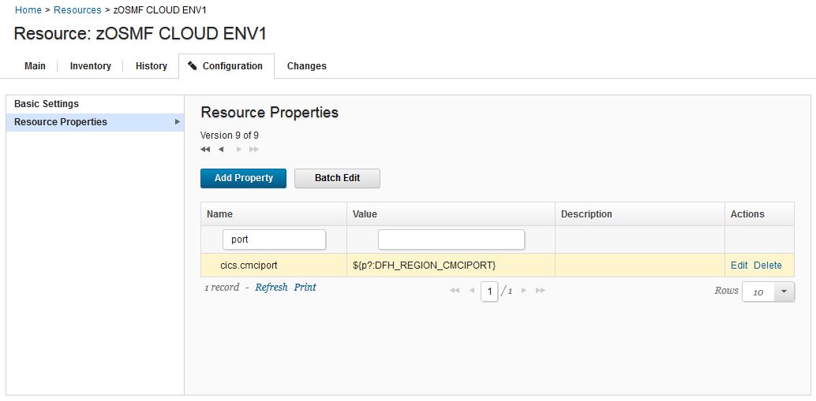
Task: Open Basic Settings in sidebar
Action: 47,104
